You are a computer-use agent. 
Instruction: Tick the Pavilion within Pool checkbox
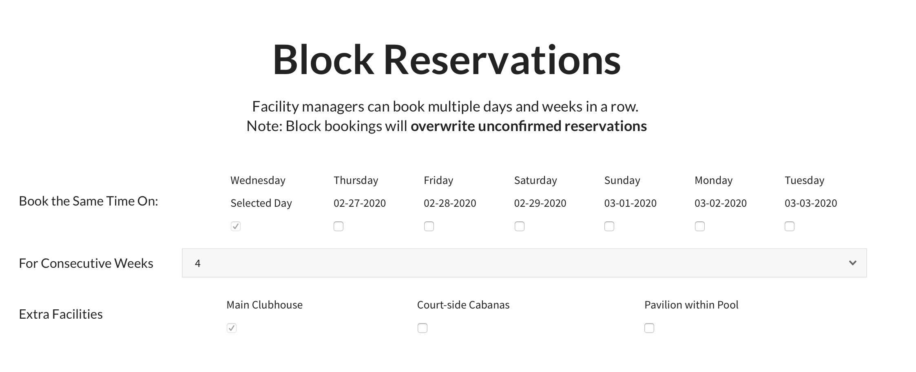point(649,328)
